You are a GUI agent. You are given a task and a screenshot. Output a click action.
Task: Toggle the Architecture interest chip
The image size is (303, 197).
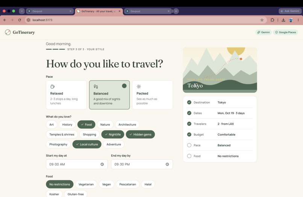pos(127,124)
